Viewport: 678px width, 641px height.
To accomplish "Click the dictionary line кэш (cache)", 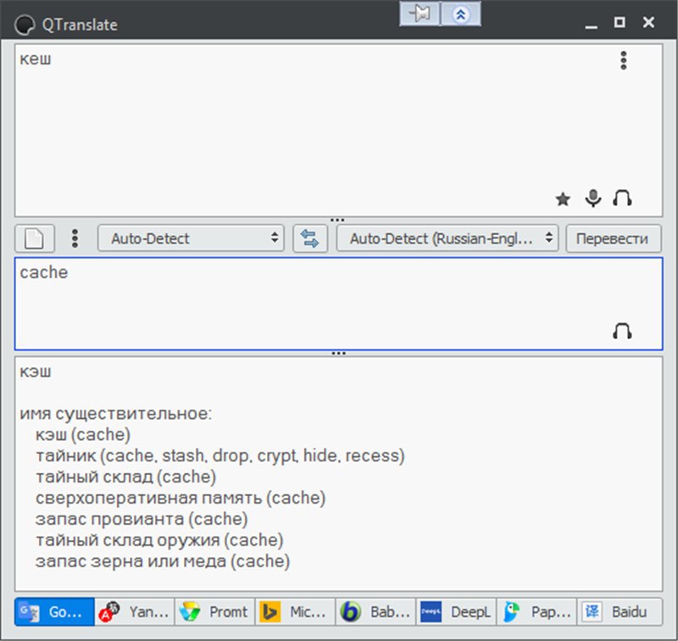I will point(83,435).
